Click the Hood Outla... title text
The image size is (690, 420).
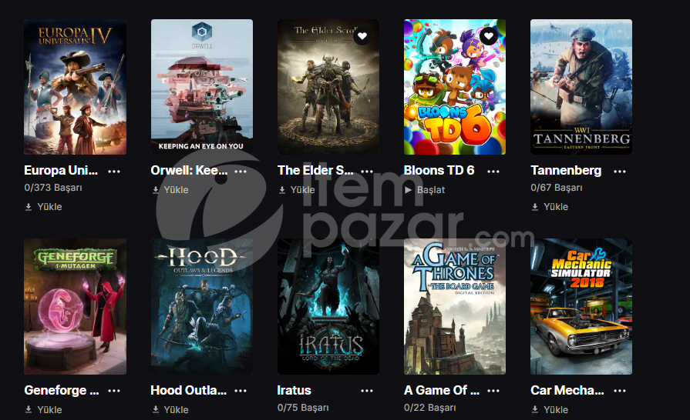189,390
